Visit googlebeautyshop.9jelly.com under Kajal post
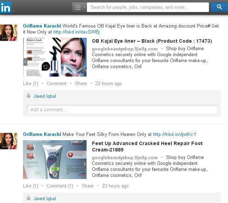This screenshot has width=228, height=203. tap(125, 49)
